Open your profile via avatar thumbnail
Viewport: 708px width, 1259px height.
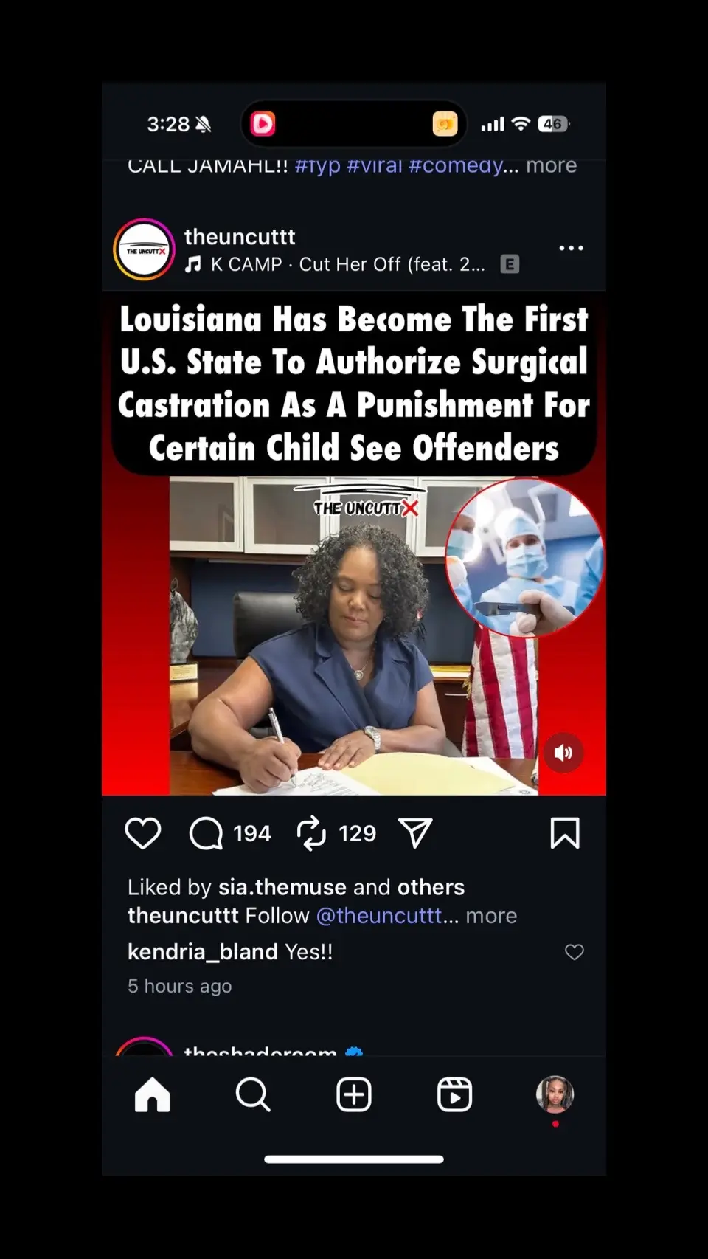(x=555, y=1094)
